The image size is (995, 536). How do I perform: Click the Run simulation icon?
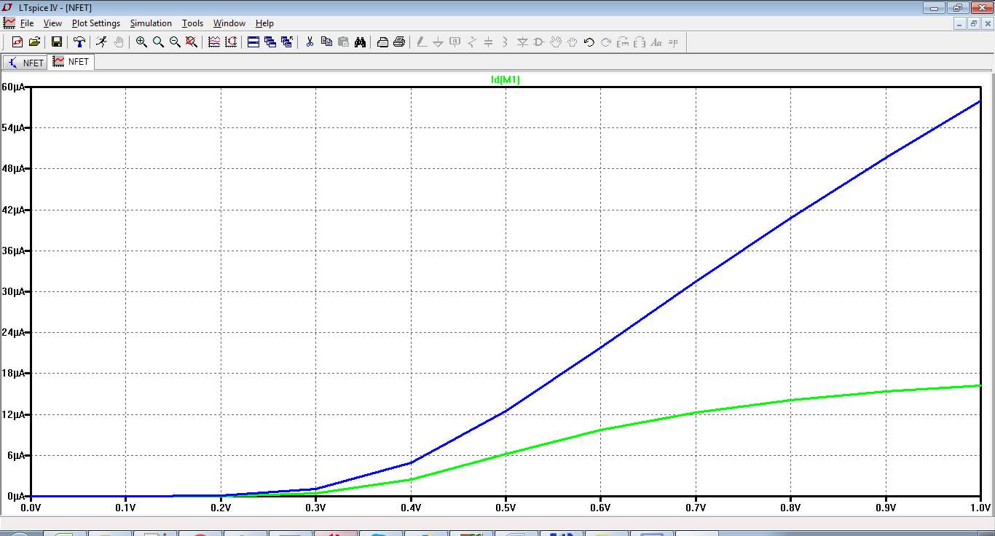click(x=101, y=42)
